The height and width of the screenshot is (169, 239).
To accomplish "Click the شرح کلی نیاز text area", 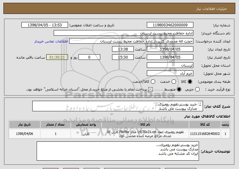I will coord(118,106).
